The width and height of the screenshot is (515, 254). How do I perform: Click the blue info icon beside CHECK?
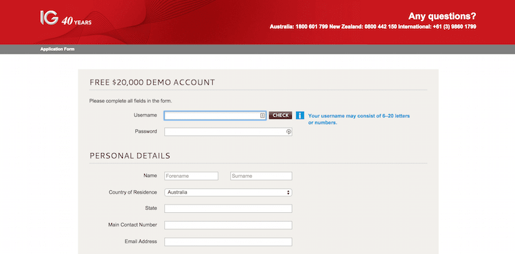click(300, 115)
